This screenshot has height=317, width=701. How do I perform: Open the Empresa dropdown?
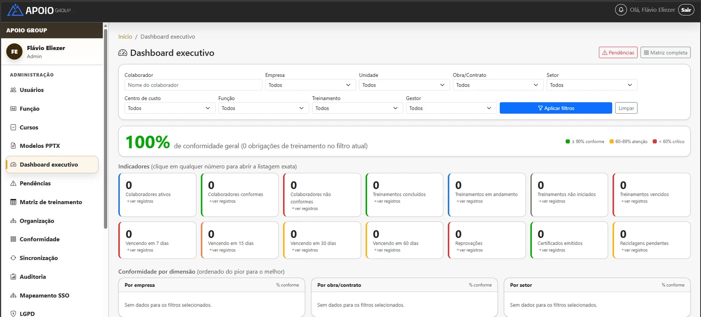click(x=310, y=85)
